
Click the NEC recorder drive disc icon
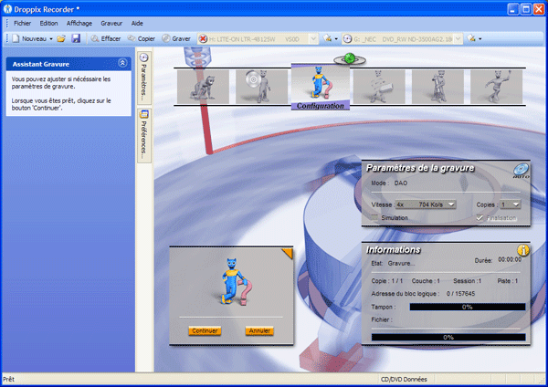[347, 38]
